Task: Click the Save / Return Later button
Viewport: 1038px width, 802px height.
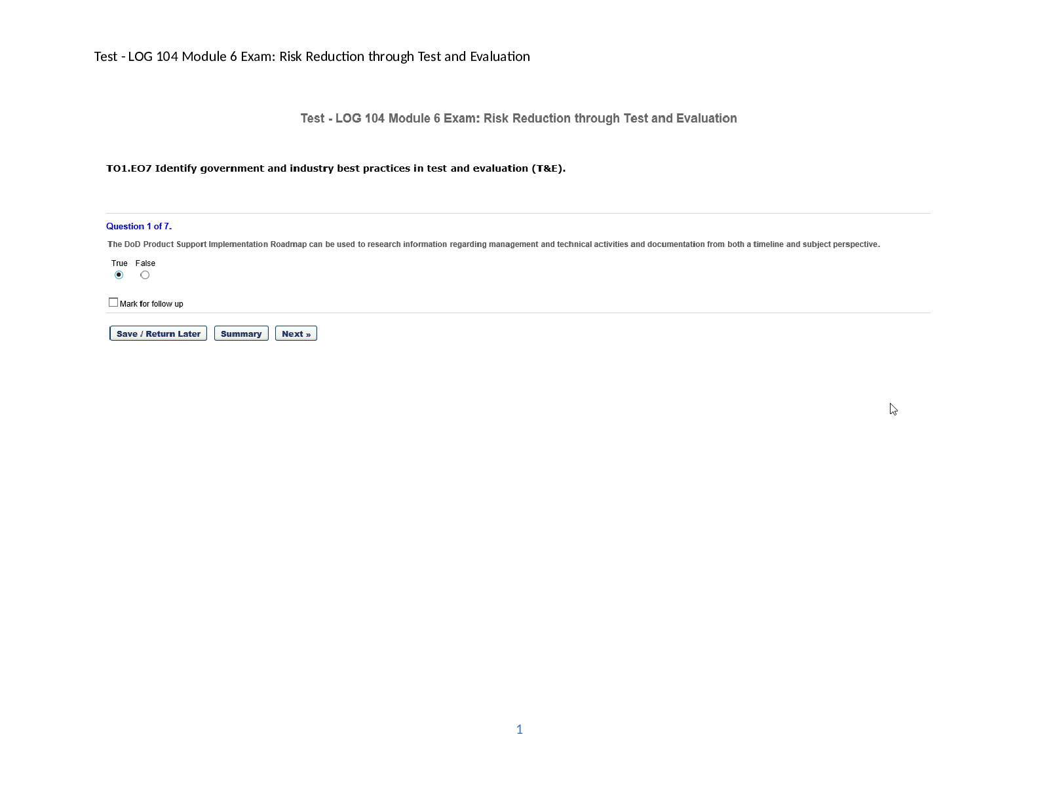Action: point(158,334)
